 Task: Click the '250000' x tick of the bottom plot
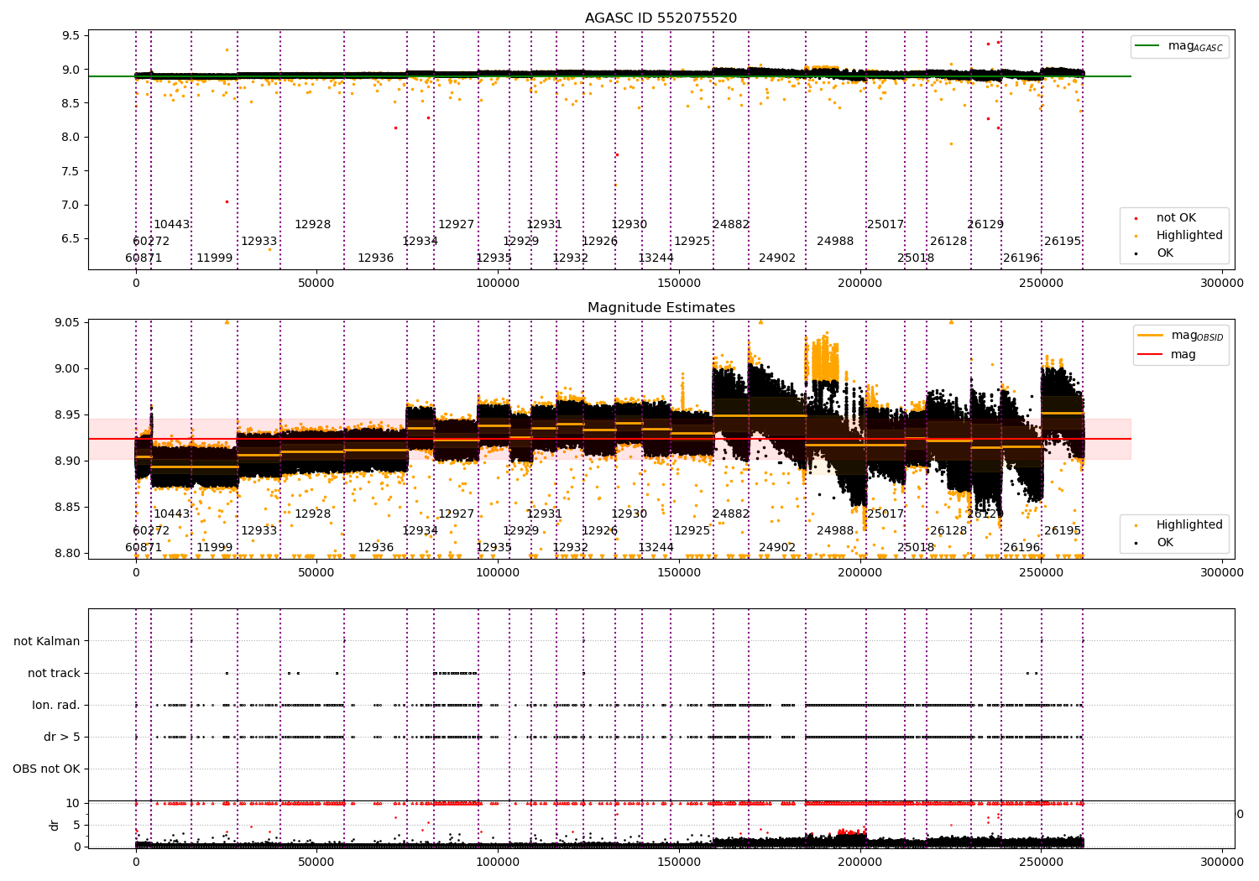[x=1042, y=862]
